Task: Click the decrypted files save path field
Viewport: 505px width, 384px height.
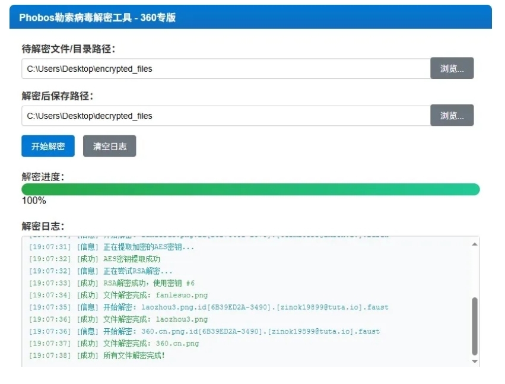Action: [x=225, y=116]
